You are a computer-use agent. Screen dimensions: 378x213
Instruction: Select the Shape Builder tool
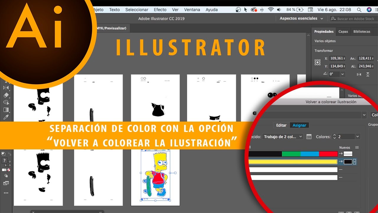[x=6, y=102]
